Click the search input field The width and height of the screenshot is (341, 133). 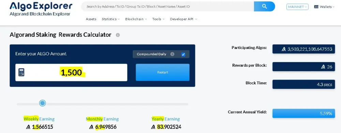click(167, 6)
